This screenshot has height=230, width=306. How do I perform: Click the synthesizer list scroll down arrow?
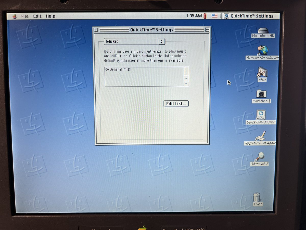point(186,83)
